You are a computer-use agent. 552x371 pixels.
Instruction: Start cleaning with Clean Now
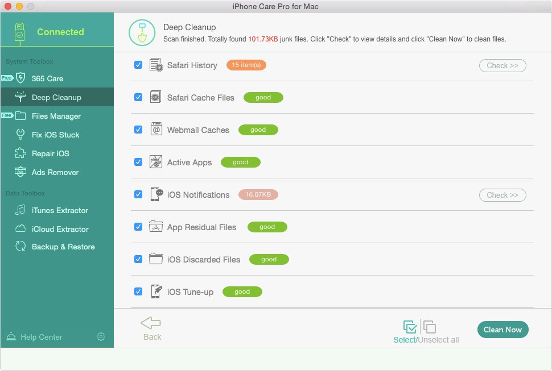[502, 330]
